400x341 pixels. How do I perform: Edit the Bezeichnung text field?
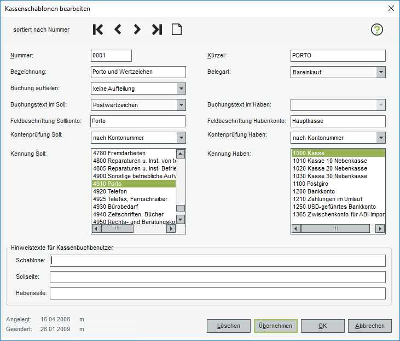tap(138, 72)
